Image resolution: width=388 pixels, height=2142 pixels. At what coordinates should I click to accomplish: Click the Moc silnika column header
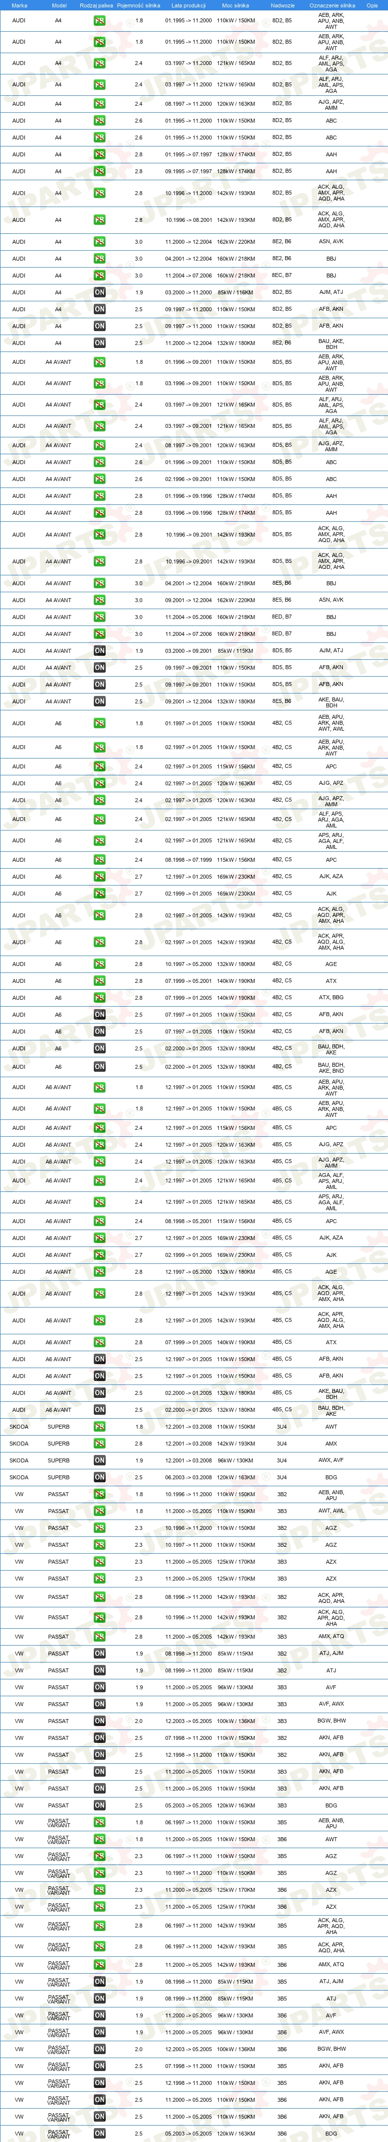(x=236, y=5)
